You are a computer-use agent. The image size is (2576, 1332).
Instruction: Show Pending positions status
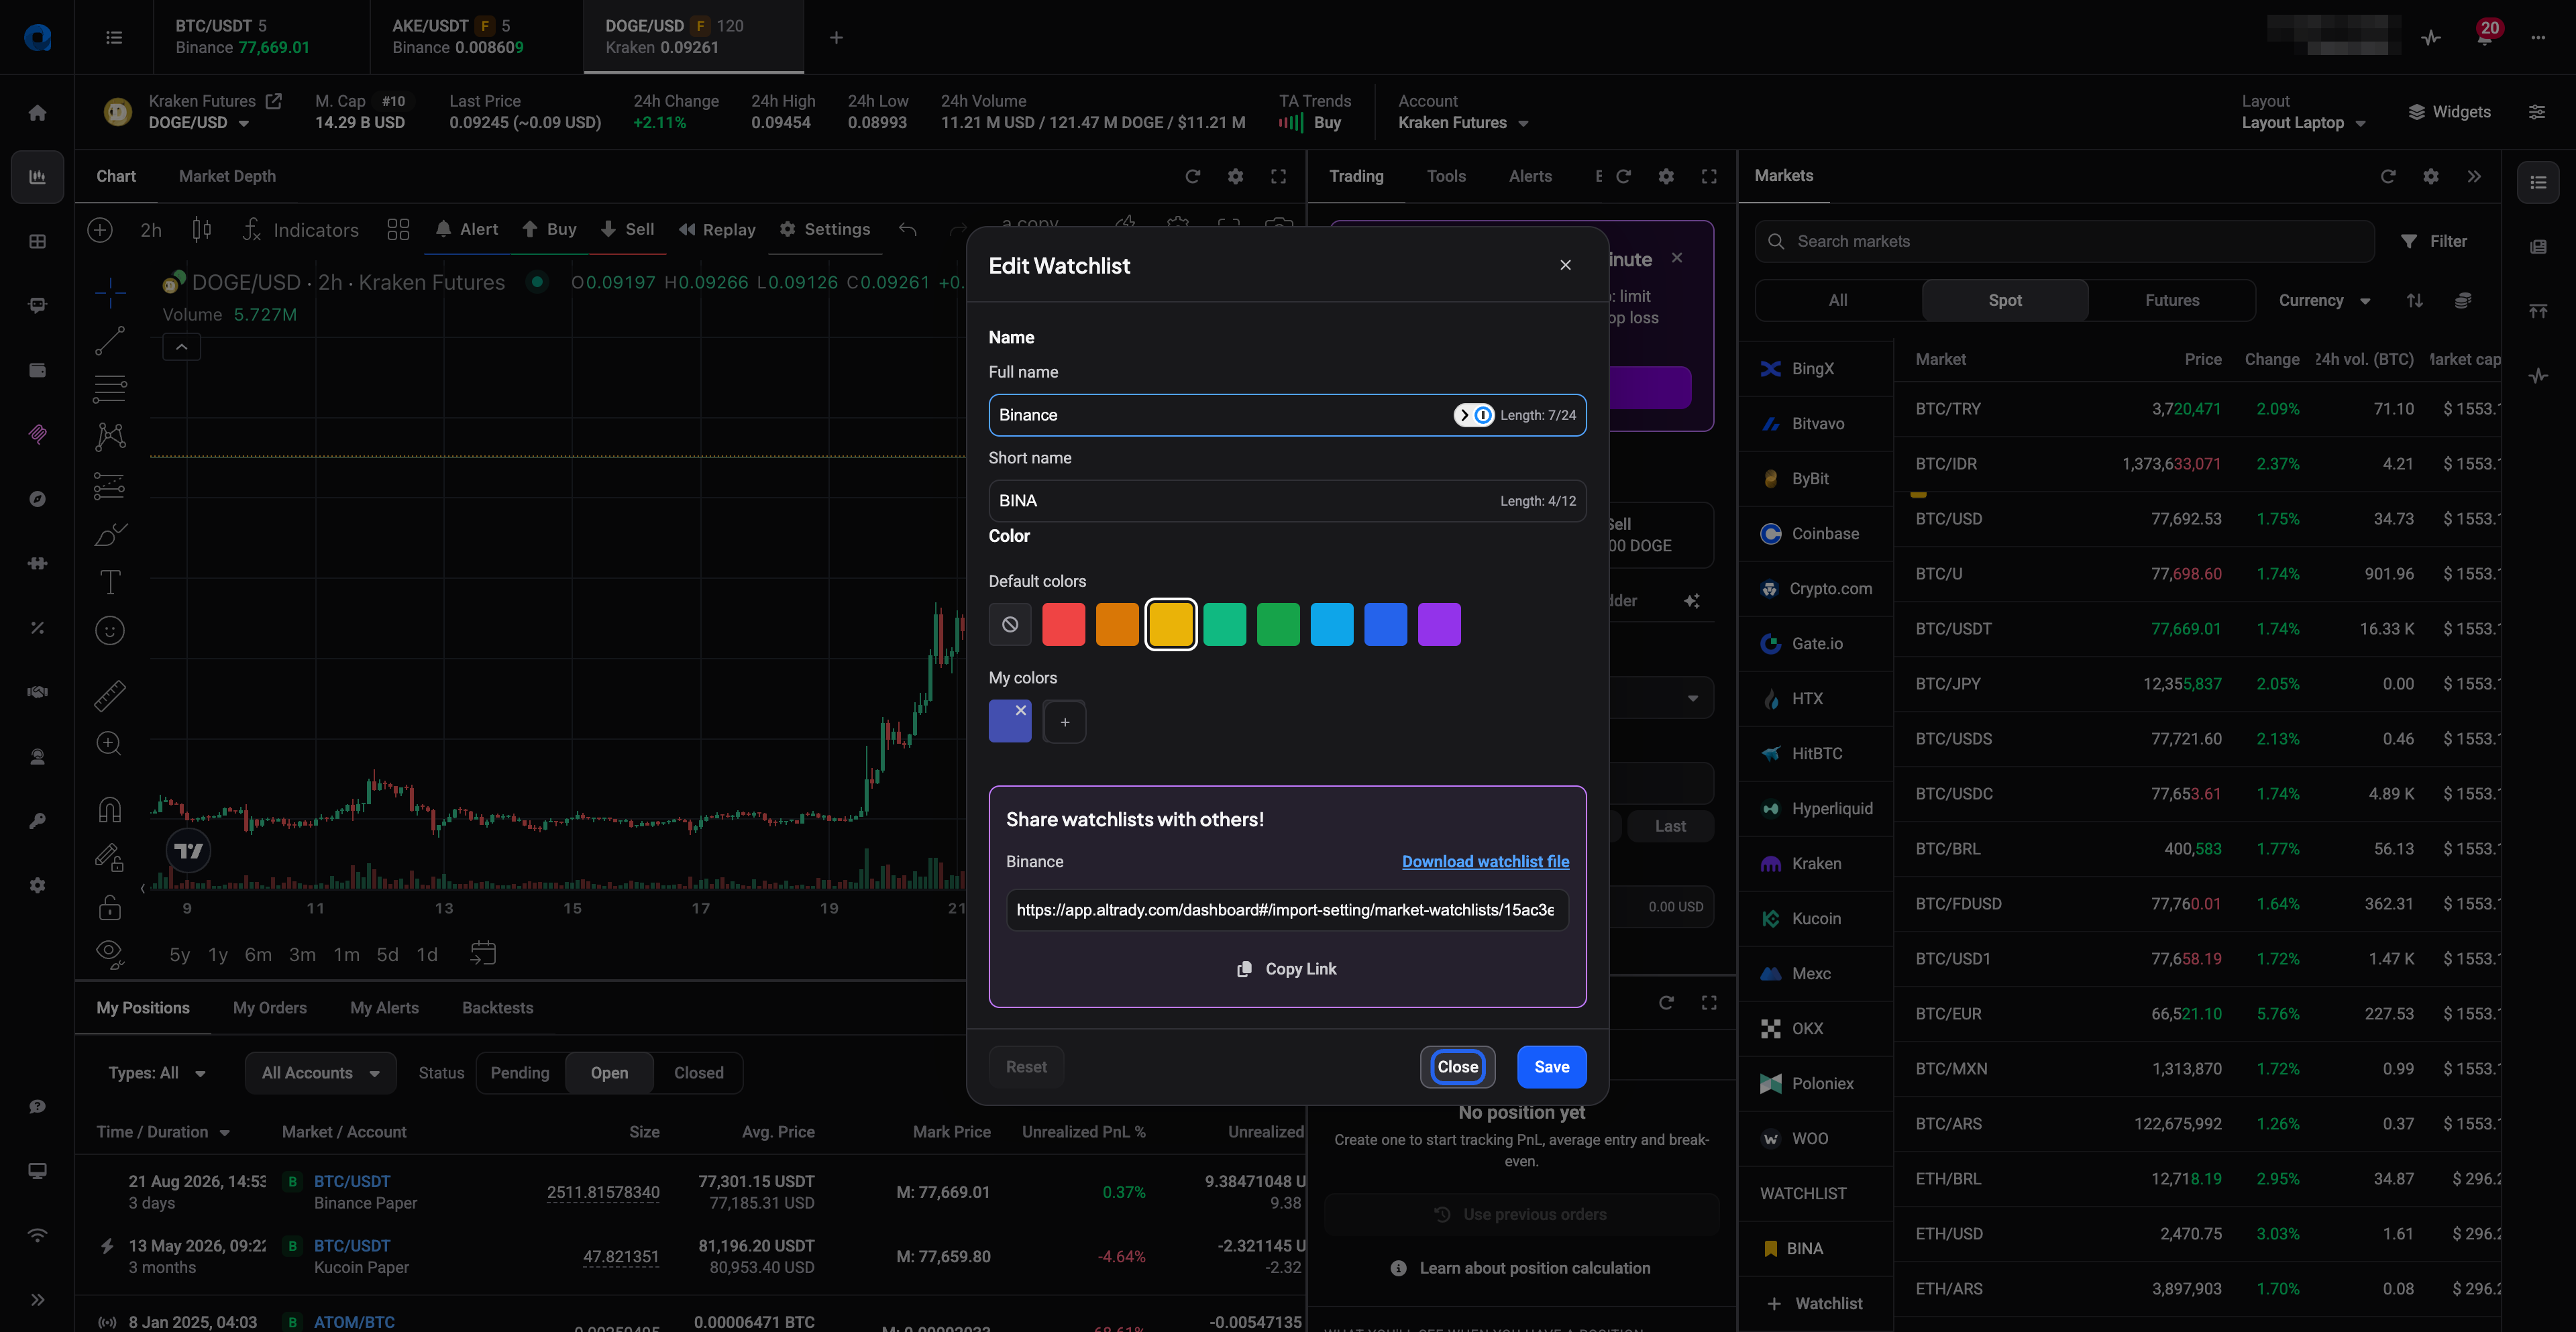[520, 1072]
